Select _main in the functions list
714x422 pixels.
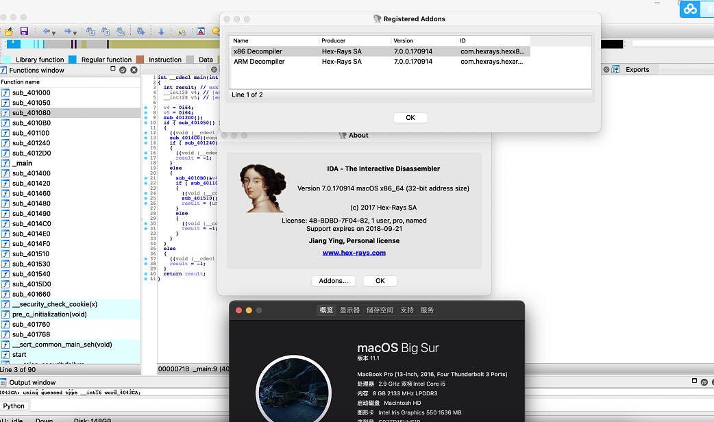click(x=70, y=163)
